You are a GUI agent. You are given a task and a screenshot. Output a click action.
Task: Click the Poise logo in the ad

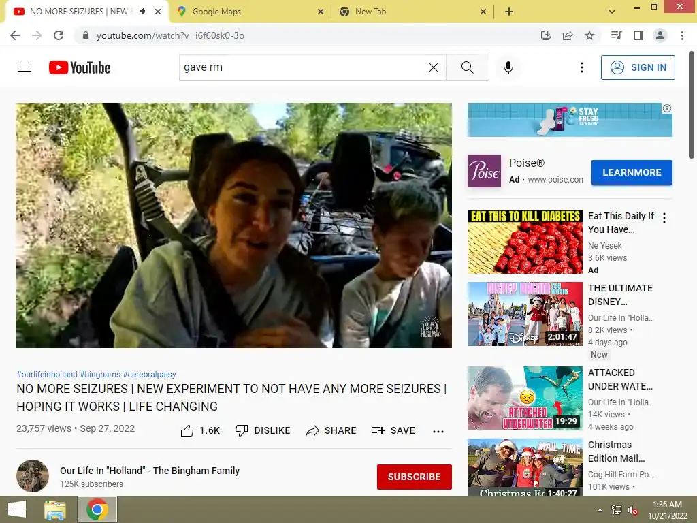(x=485, y=171)
